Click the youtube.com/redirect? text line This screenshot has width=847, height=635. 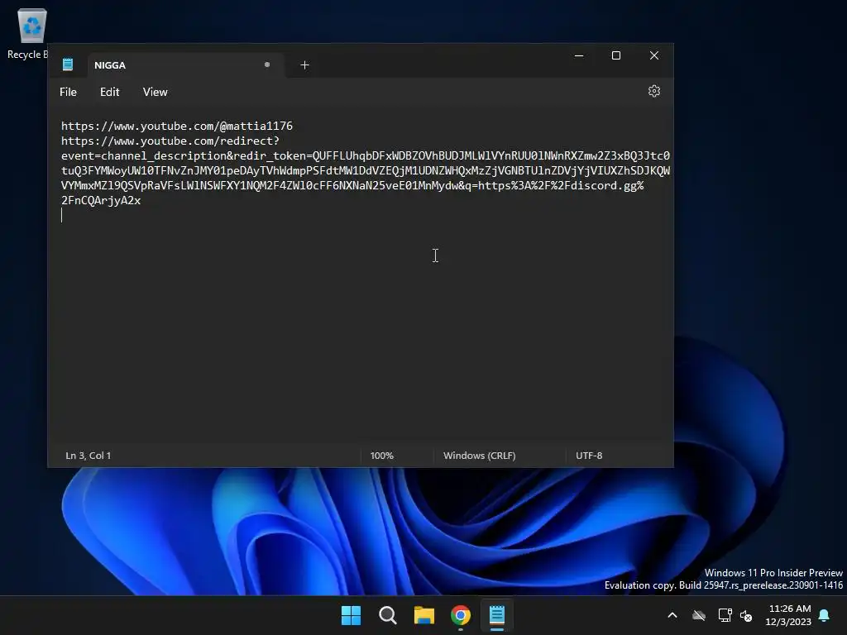pos(170,141)
